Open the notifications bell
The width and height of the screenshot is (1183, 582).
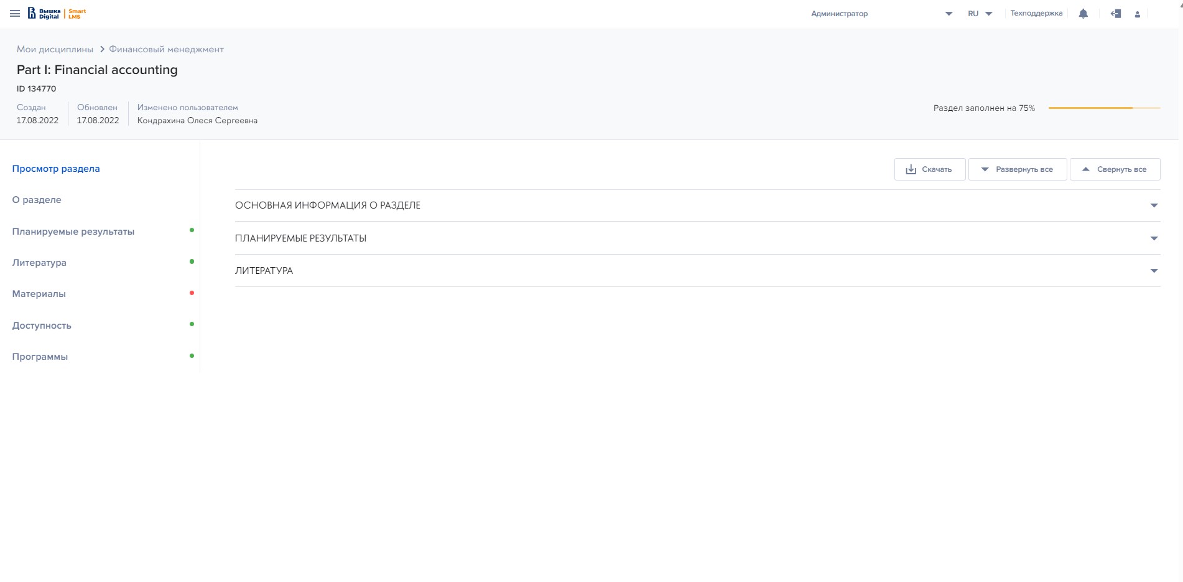(x=1083, y=14)
